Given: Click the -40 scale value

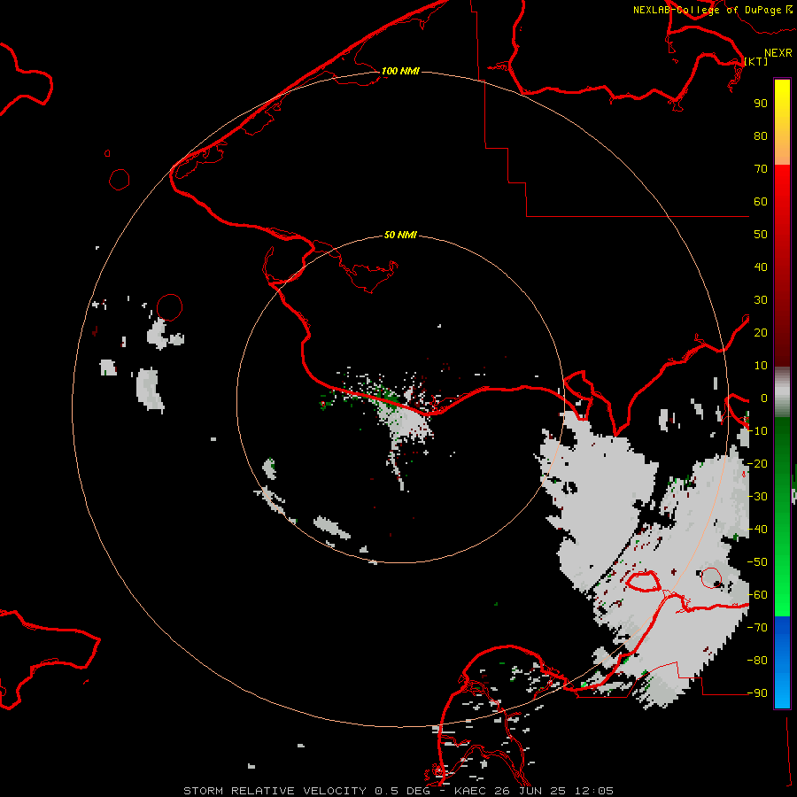Looking at the screenshot, I should [757, 530].
